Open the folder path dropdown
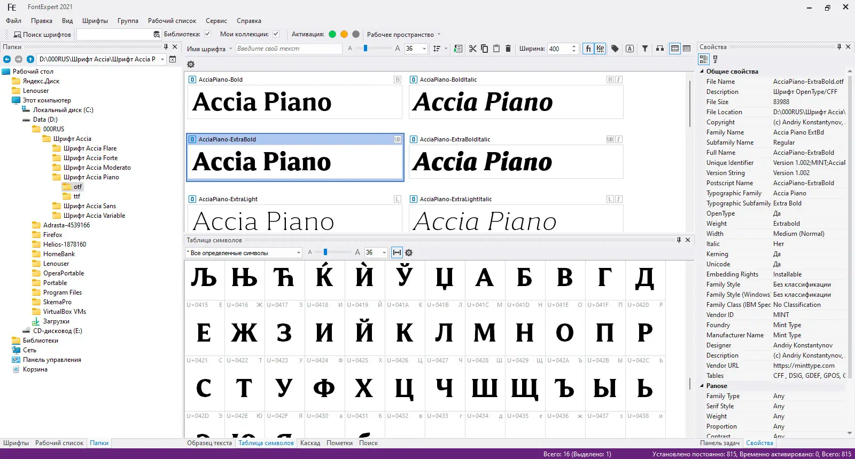Image resolution: width=855 pixels, height=459 pixels. 162,59
